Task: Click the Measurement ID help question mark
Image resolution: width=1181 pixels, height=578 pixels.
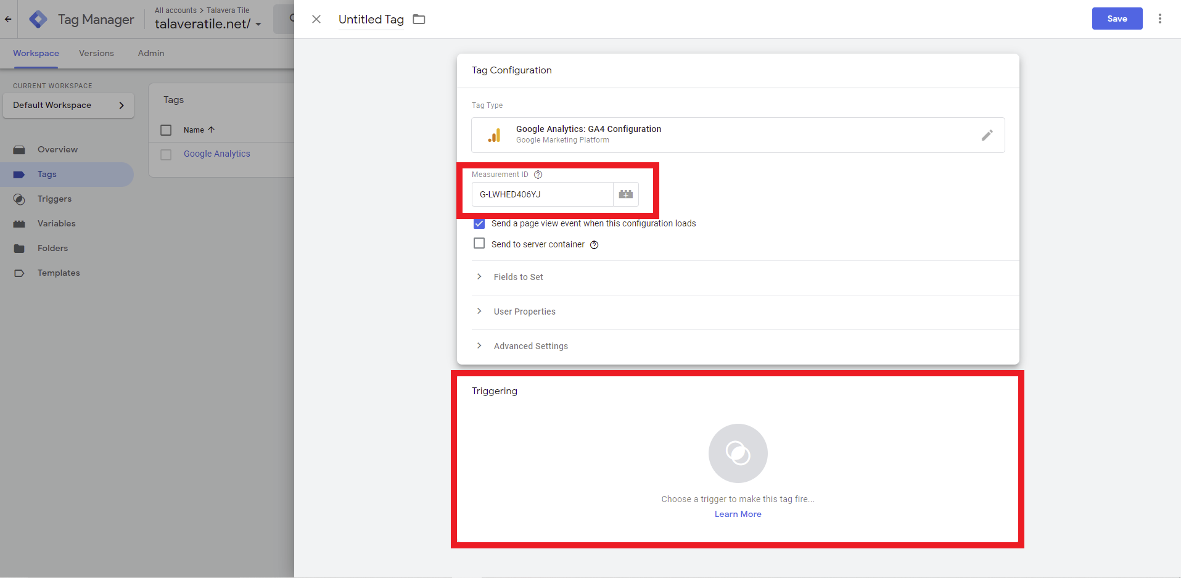Action: click(x=538, y=175)
